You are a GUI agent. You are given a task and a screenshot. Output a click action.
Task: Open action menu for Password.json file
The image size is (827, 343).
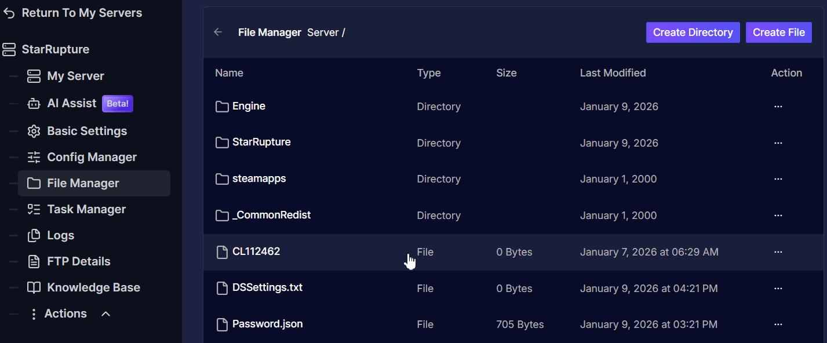[778, 324]
